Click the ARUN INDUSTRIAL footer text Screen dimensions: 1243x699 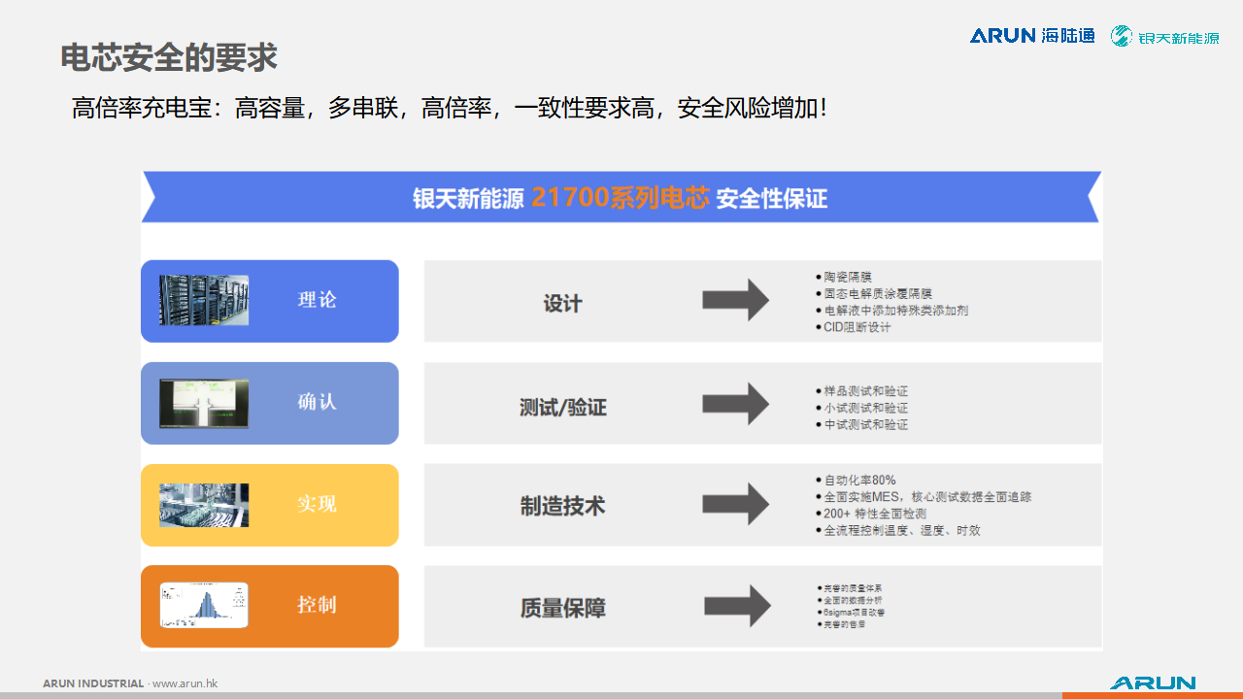(x=93, y=683)
